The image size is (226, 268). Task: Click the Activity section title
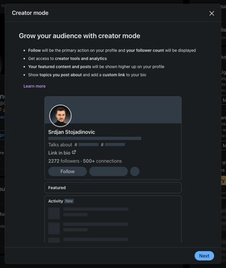point(55,201)
